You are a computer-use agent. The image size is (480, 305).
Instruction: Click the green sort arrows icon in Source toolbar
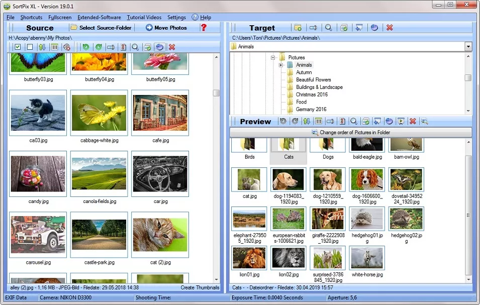pos(42,47)
